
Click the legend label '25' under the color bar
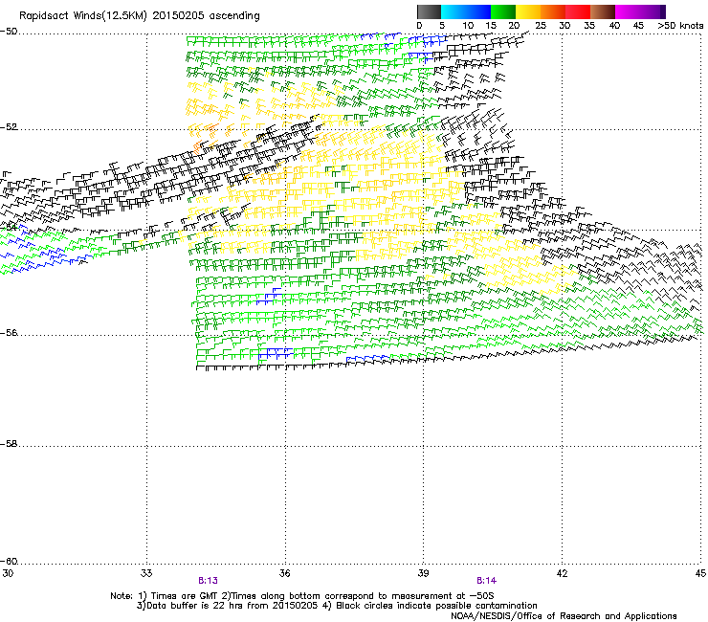[541, 26]
